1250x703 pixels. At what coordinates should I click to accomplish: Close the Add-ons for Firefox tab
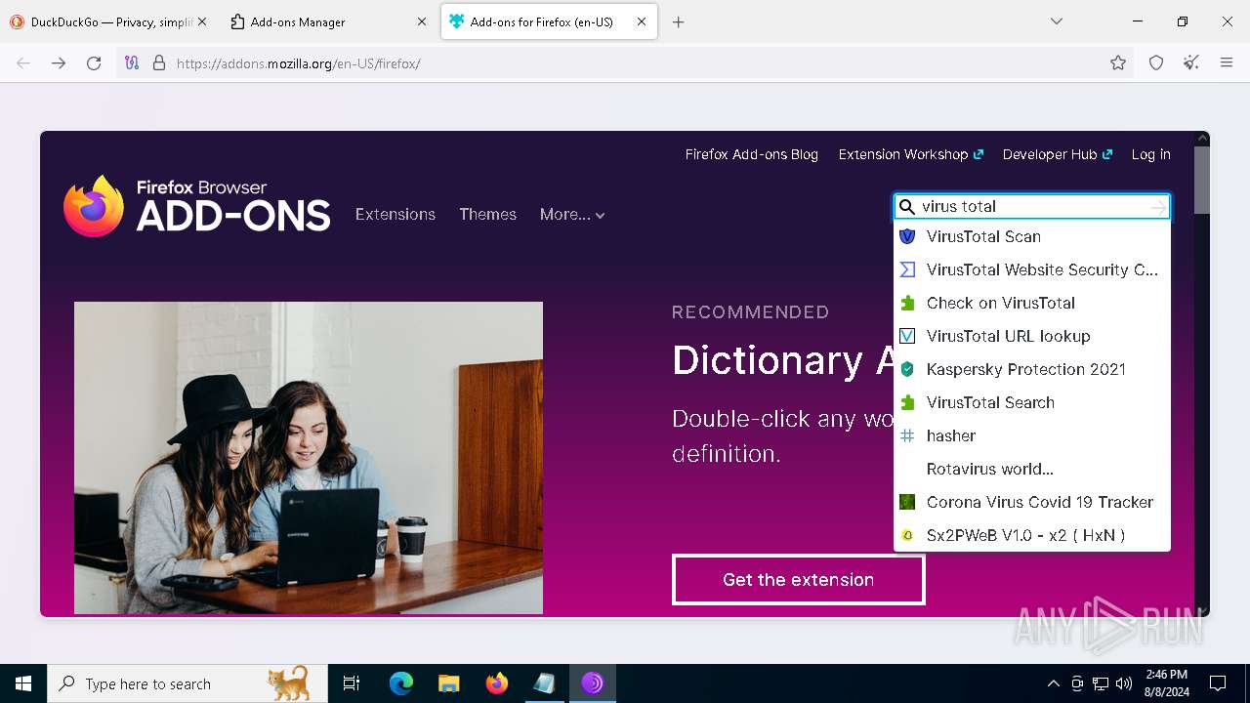642,21
